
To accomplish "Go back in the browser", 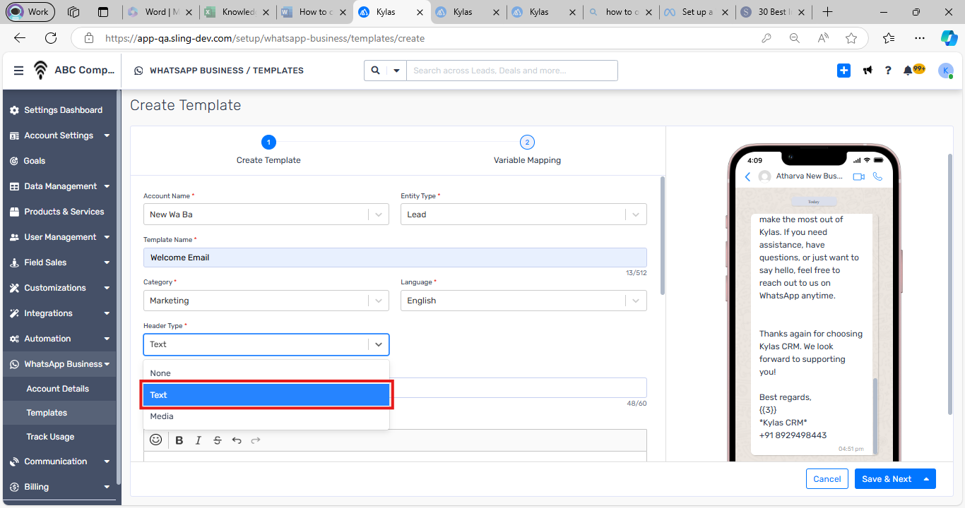I will pos(20,38).
